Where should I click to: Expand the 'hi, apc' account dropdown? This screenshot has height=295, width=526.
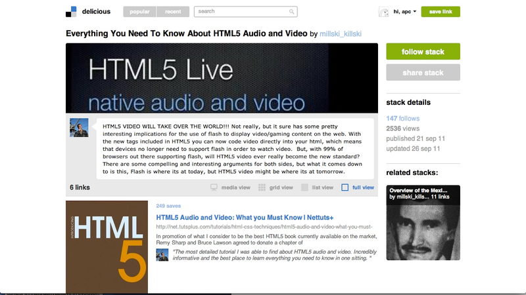405,12
